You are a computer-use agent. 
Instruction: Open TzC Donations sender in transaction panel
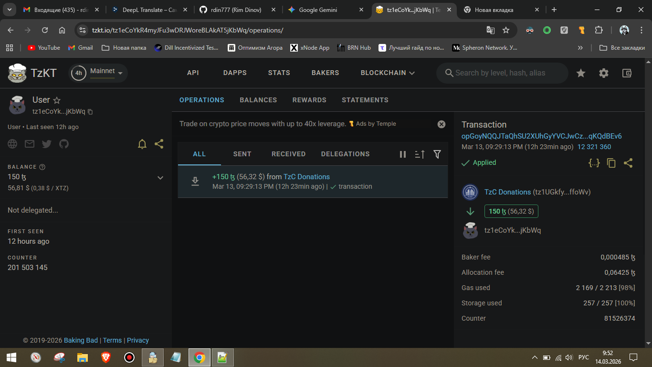click(507, 192)
